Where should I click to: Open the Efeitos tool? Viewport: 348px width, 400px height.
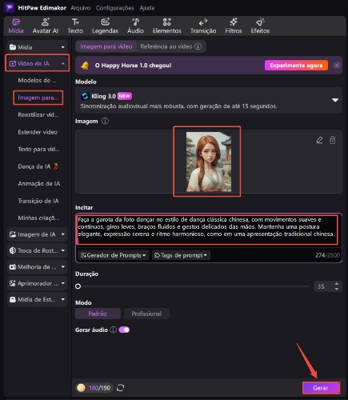click(260, 26)
